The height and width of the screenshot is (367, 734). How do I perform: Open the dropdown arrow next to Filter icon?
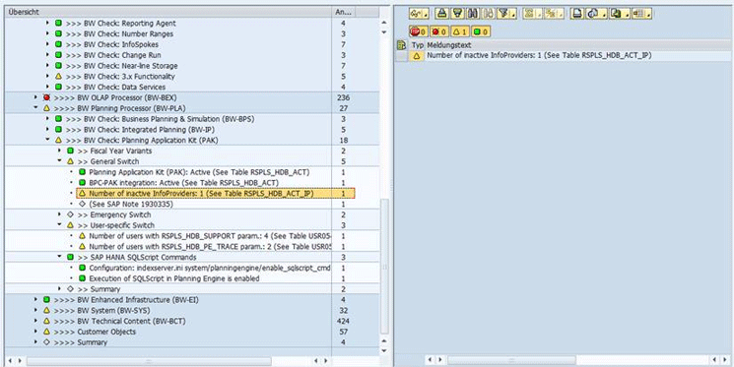click(513, 14)
